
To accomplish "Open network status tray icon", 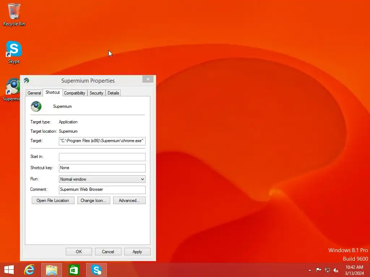I will pyautogui.click(x=327, y=270).
